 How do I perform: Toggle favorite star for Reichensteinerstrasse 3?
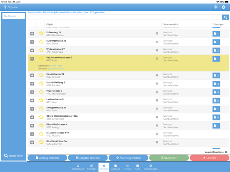point(41,59)
